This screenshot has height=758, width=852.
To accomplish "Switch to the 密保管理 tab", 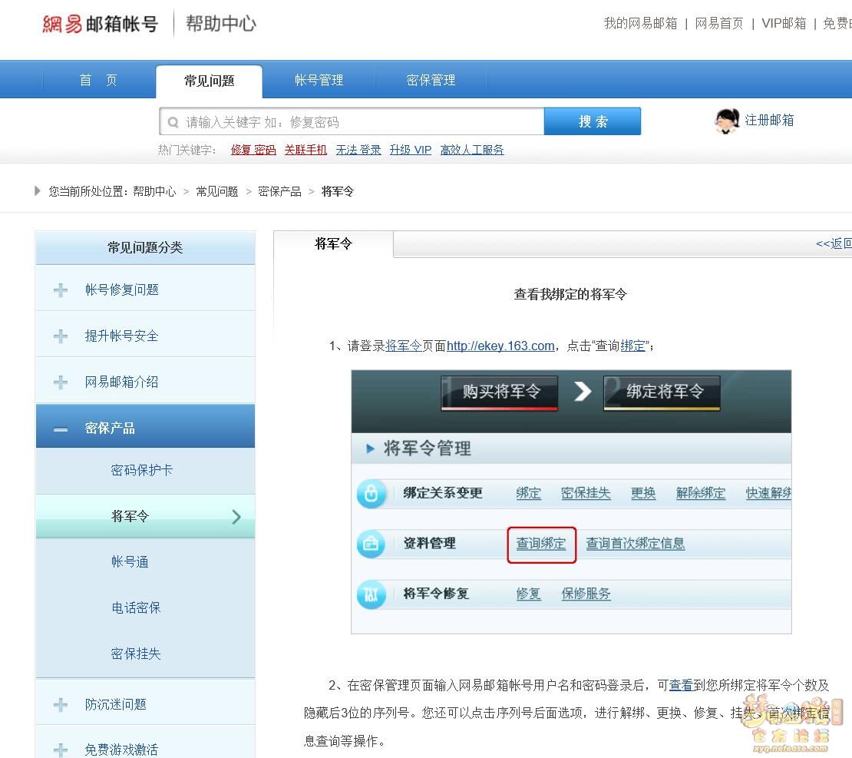I will coord(431,81).
